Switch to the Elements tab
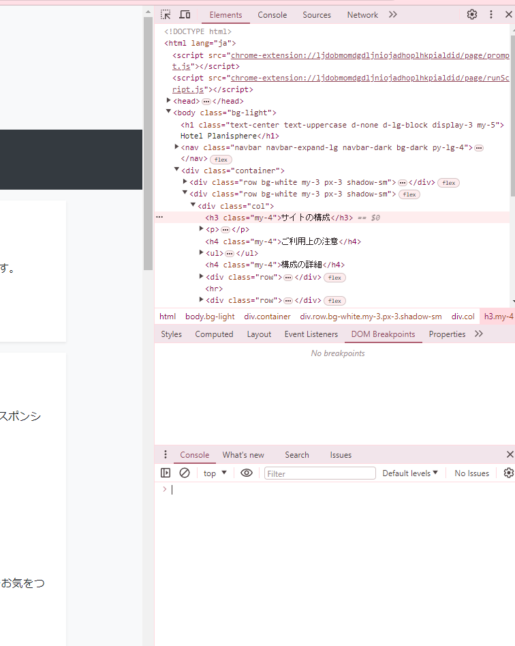Image resolution: width=515 pixels, height=646 pixels. [225, 15]
